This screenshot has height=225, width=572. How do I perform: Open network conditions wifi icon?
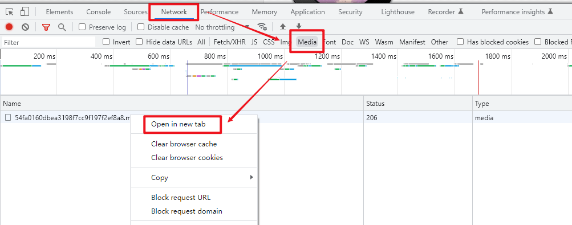pyautogui.click(x=262, y=27)
